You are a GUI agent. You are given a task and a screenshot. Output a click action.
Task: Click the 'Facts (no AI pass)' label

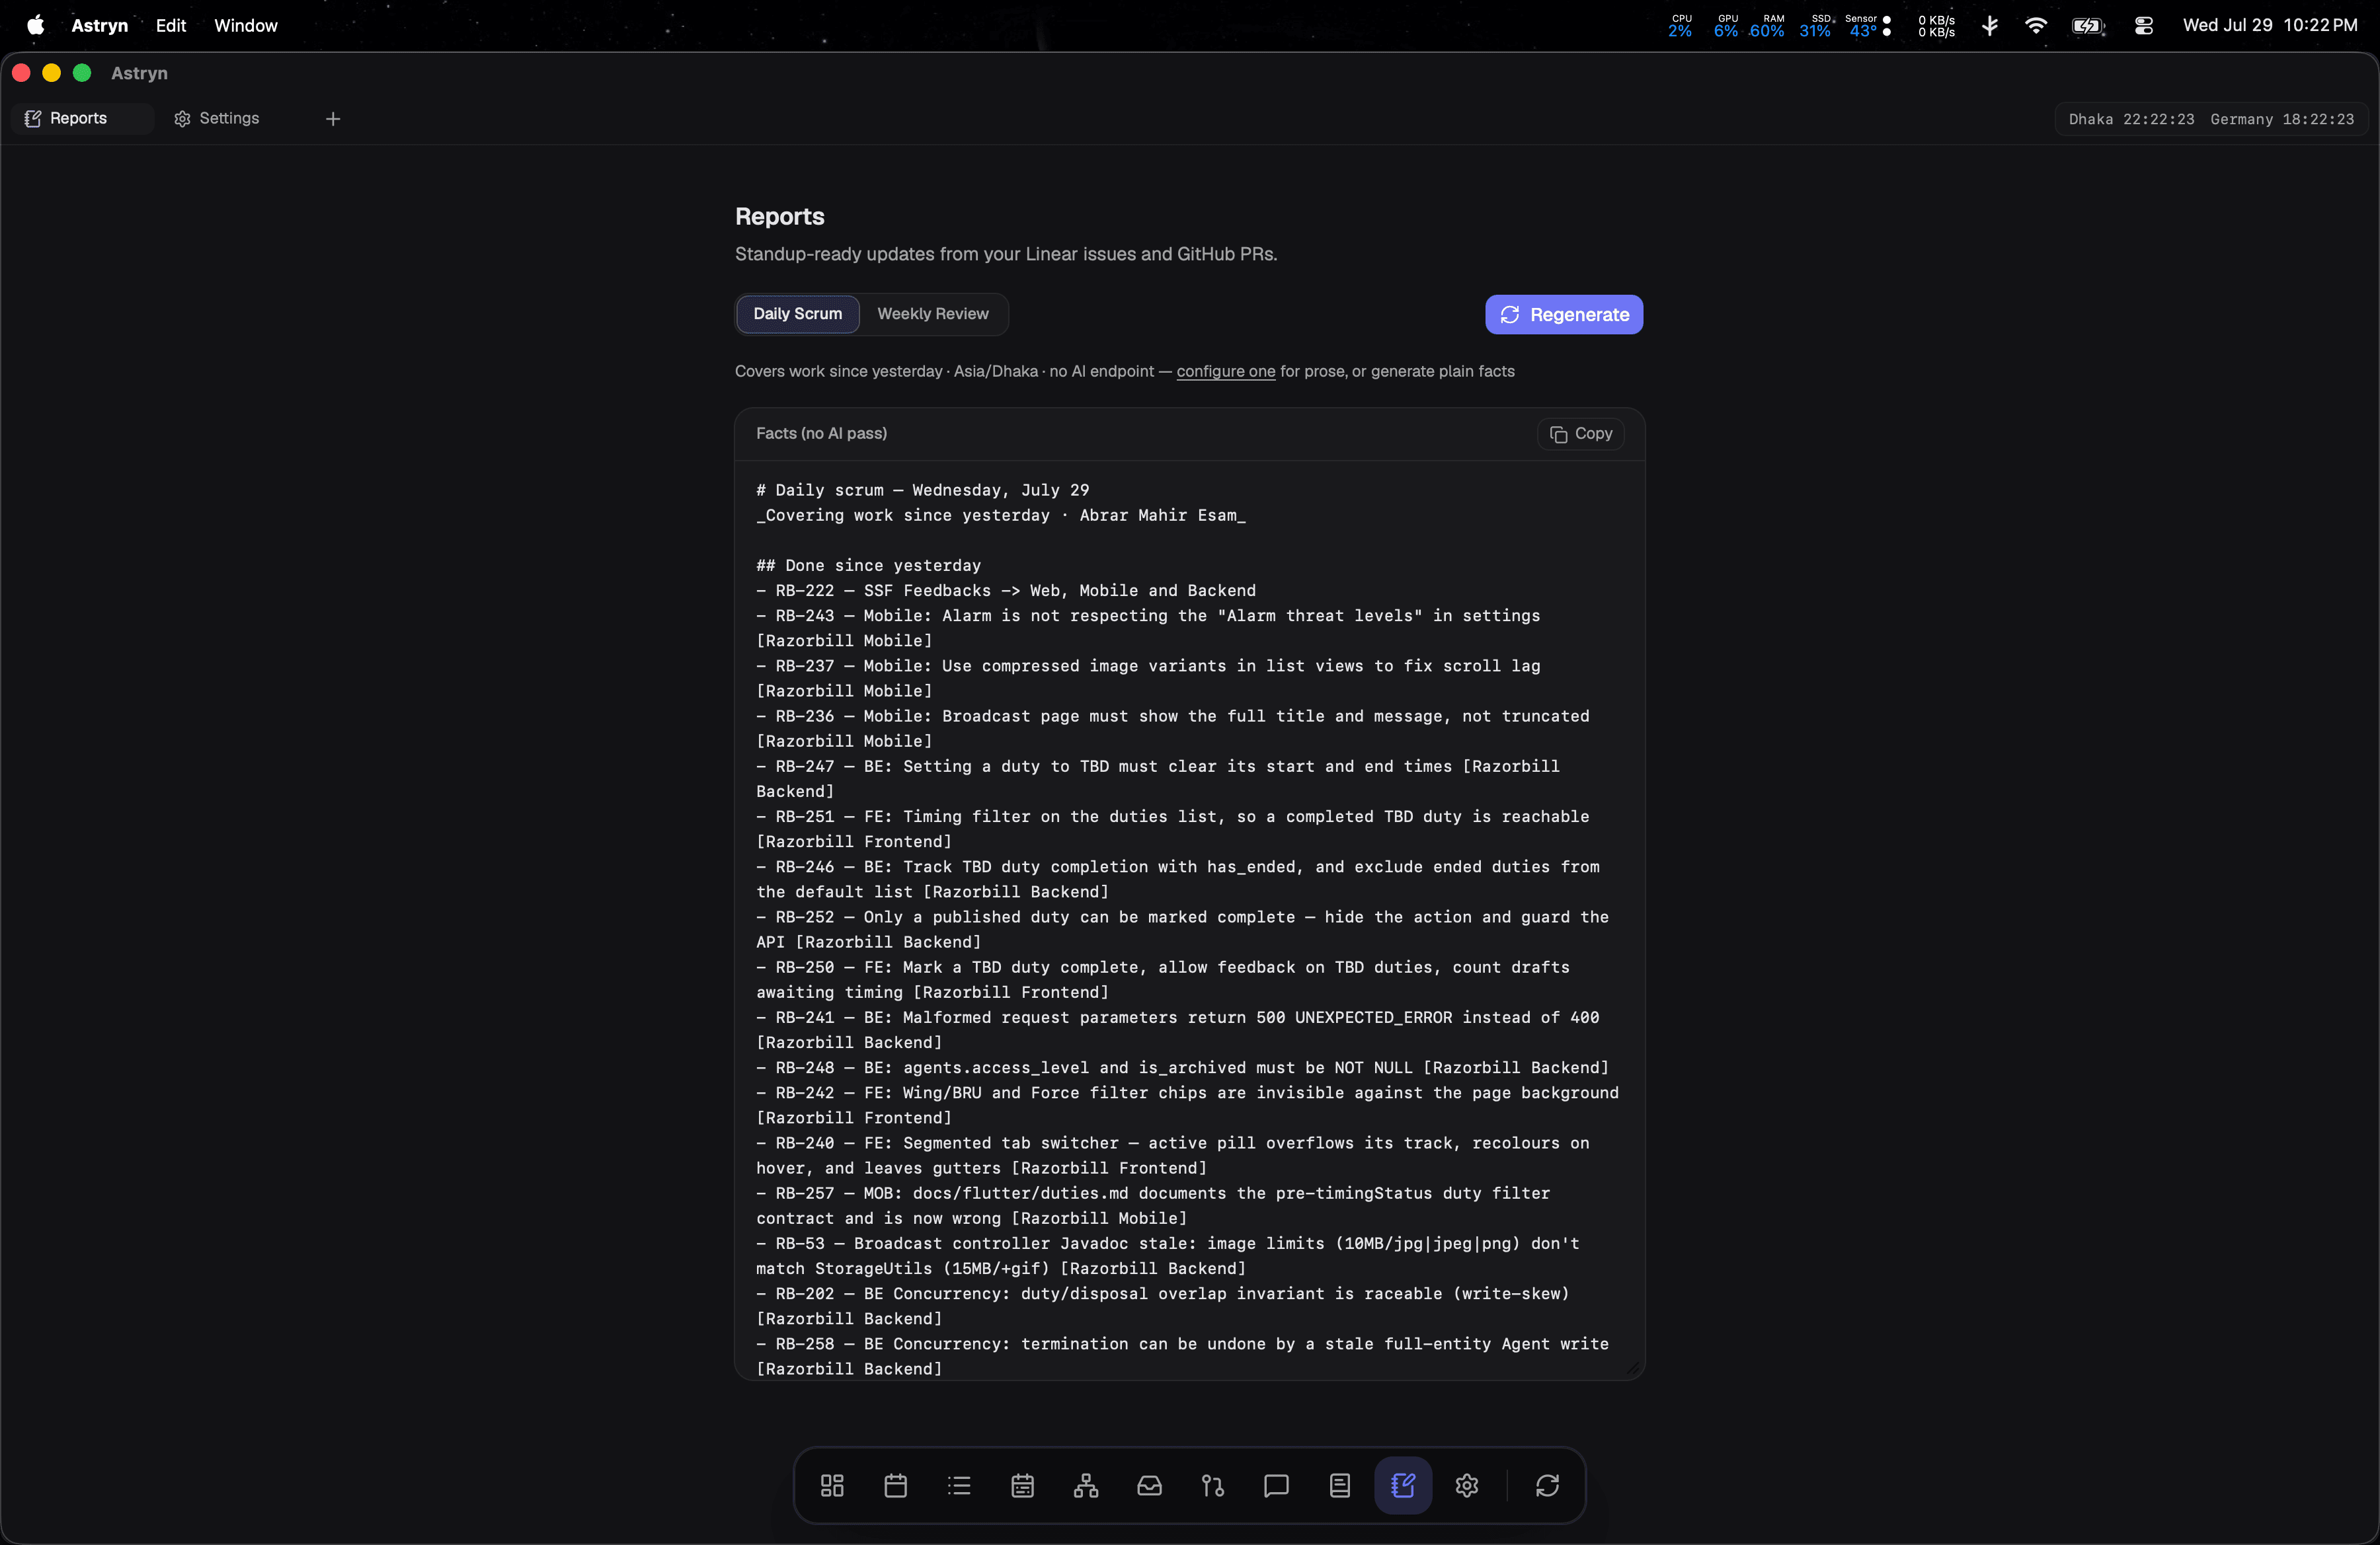(821, 433)
